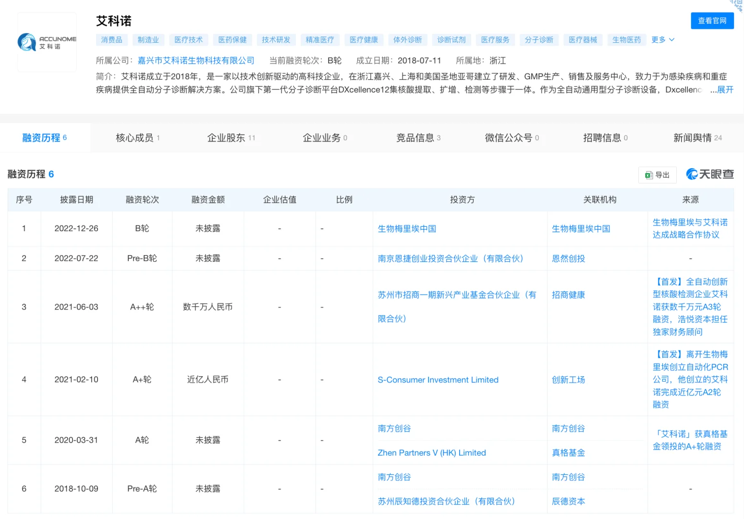Switch to the 微信公众号 tab
The image size is (744, 519).
pyautogui.click(x=512, y=138)
